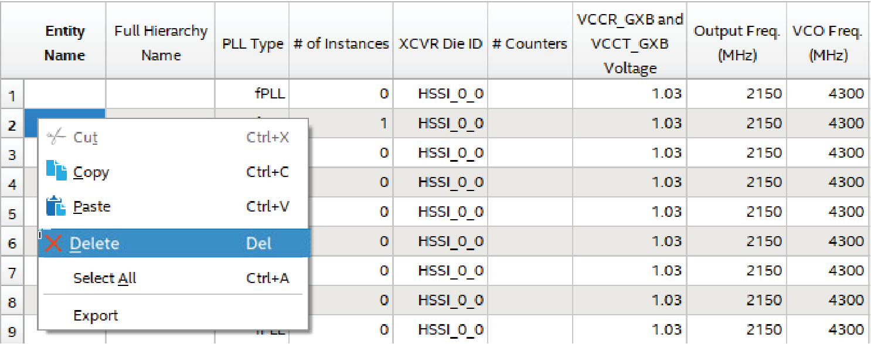This screenshot has width=871, height=344.
Task: Click the PLL Type column header
Action: click(252, 44)
